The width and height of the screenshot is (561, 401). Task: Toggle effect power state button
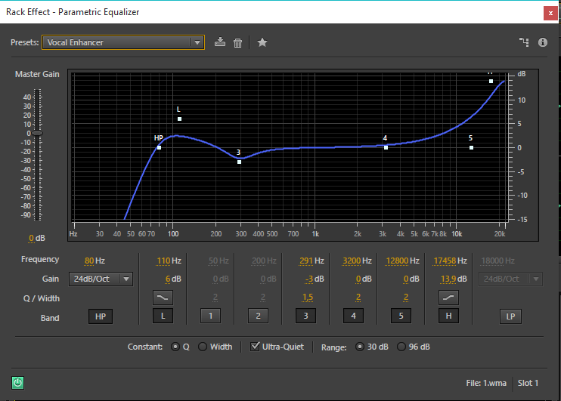point(17,383)
